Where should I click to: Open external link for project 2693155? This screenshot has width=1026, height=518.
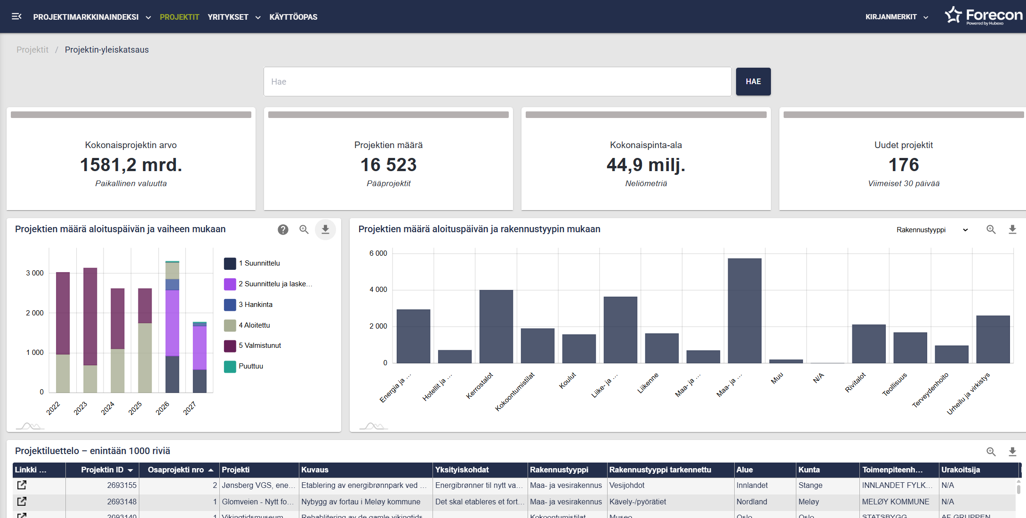click(22, 485)
